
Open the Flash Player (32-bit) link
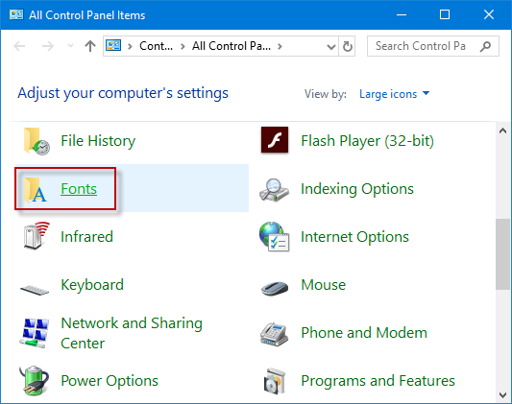(x=367, y=141)
